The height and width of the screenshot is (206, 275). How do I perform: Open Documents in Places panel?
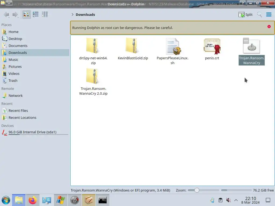pyautogui.click(x=35, y=46)
